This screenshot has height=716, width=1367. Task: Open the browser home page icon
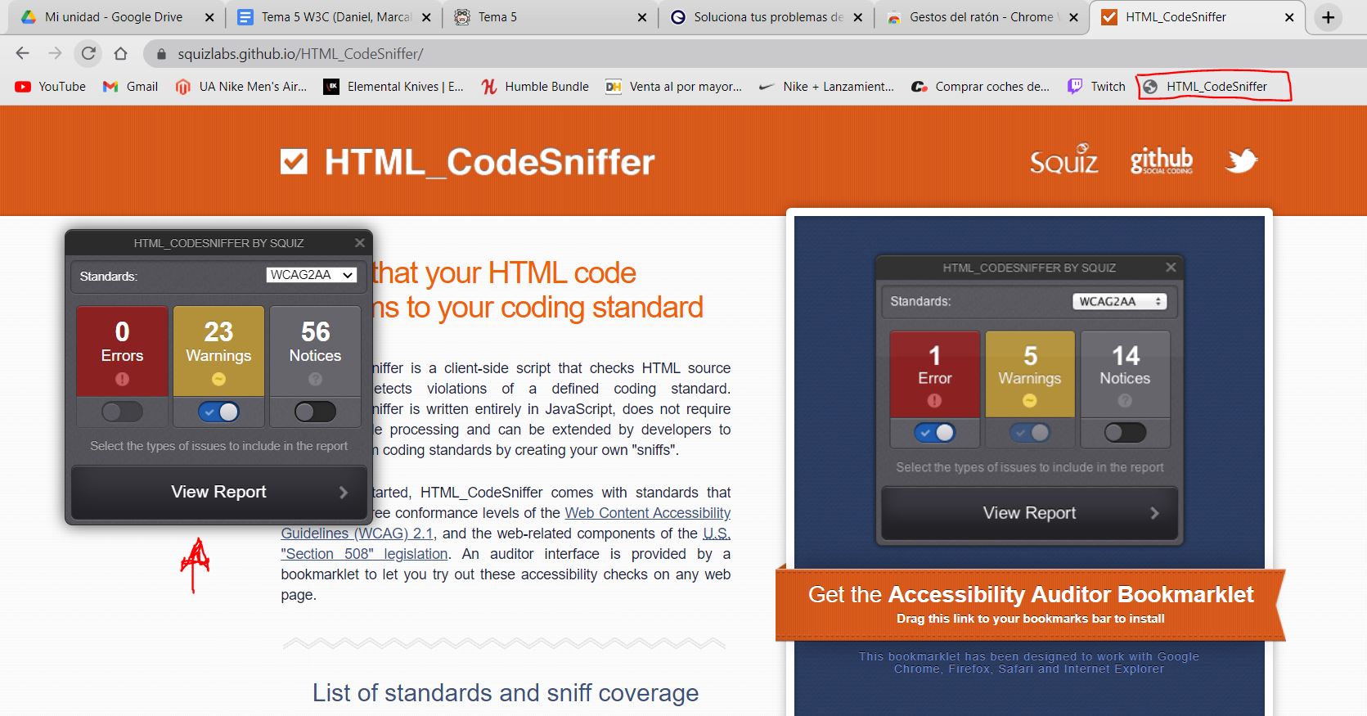coord(120,54)
